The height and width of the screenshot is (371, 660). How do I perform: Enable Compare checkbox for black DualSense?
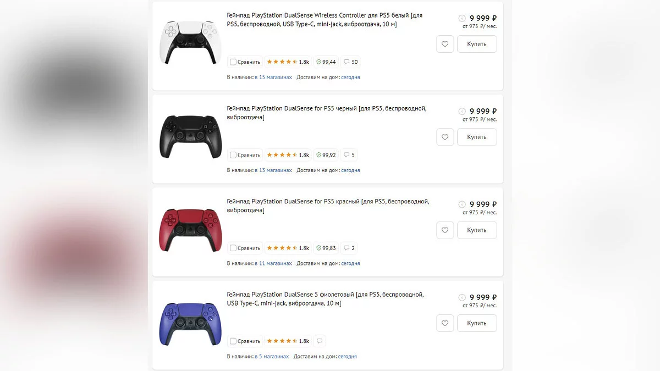tap(233, 155)
